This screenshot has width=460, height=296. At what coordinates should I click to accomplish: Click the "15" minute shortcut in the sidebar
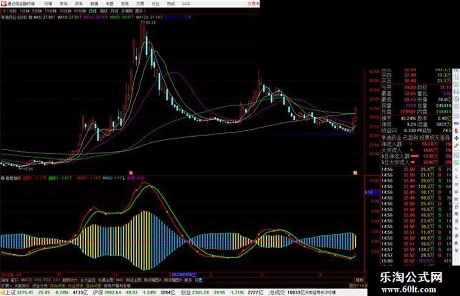pos(456,184)
